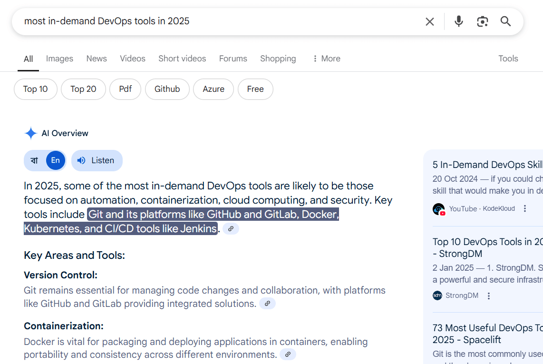Image resolution: width=543 pixels, height=364 pixels.
Task: Clear the search query with X icon
Action: point(429,21)
